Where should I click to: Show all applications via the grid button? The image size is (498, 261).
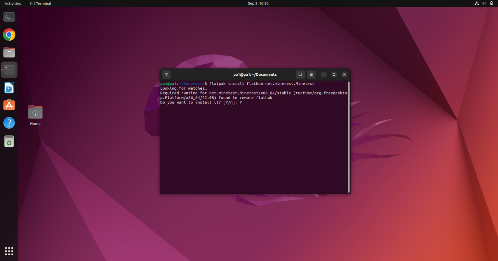[x=9, y=251]
